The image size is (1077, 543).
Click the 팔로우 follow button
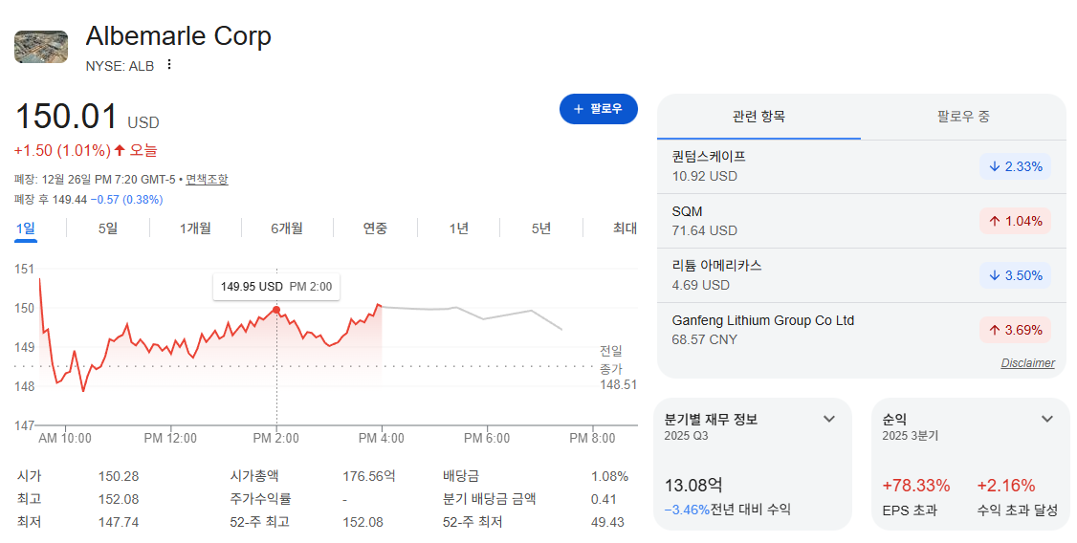point(598,109)
